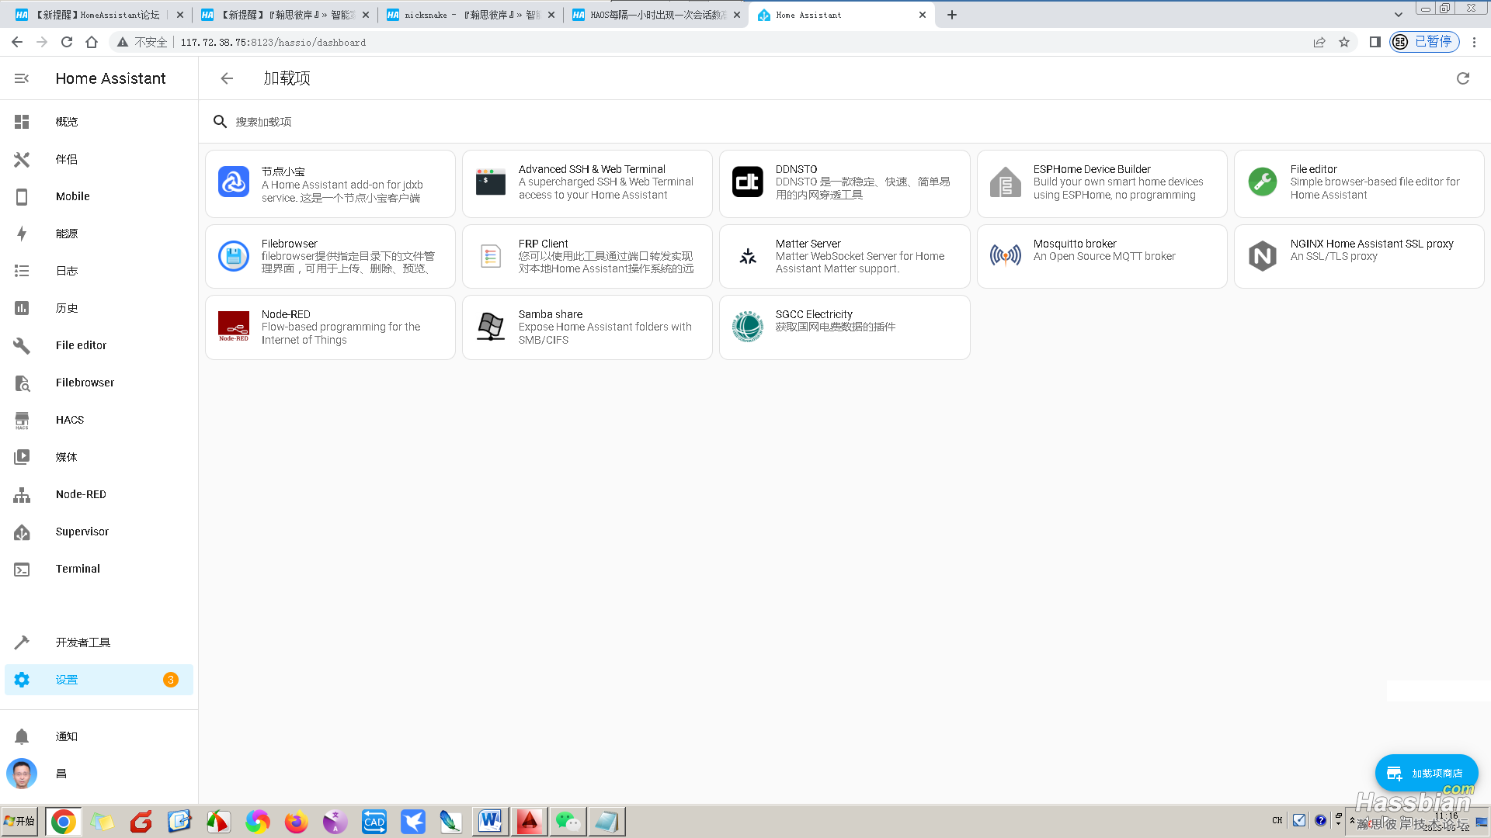
Task: Open Chrome three-dot menu
Action: click(1475, 42)
